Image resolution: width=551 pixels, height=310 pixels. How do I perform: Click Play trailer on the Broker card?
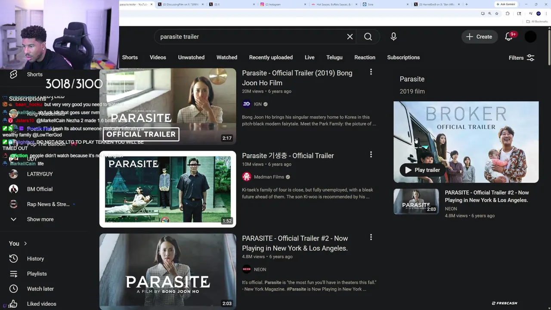(422, 170)
